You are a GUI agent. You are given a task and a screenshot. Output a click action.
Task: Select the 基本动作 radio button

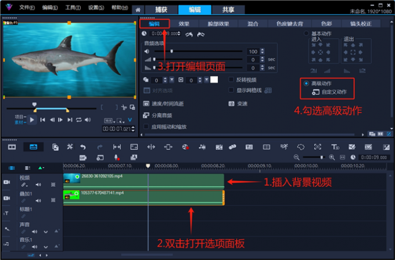306,34
